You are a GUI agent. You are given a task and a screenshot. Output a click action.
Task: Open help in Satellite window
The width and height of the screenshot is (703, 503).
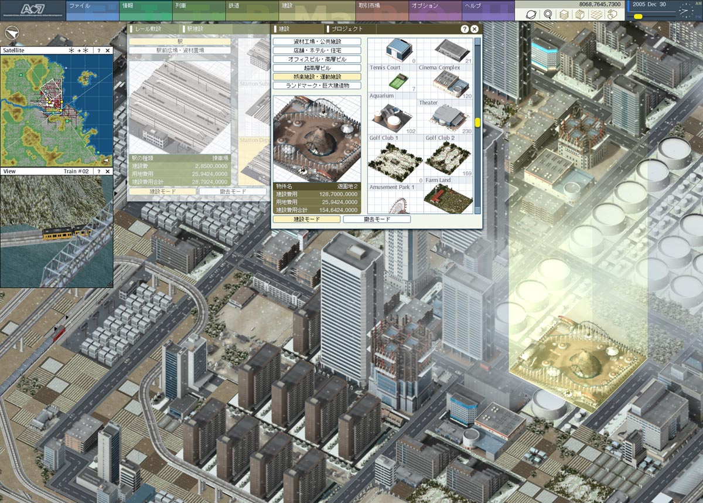pos(98,51)
